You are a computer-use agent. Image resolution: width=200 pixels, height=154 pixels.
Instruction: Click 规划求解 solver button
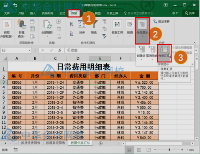[x=162, y=22]
